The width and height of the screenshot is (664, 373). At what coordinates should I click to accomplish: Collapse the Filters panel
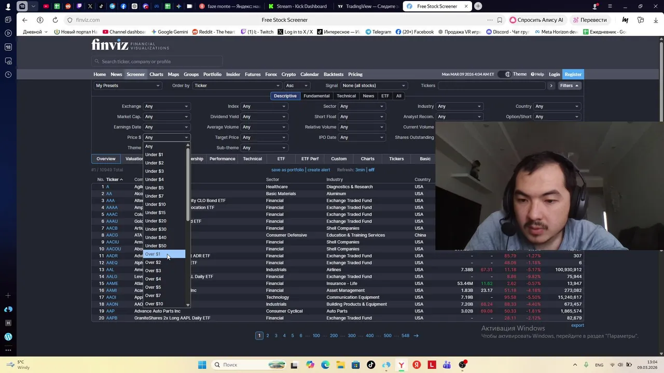point(569,85)
